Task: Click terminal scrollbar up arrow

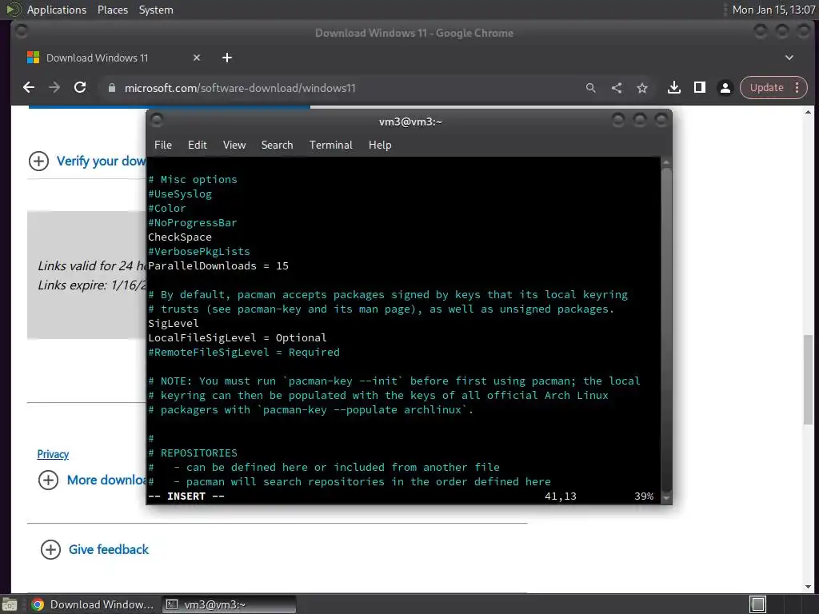Action: tap(666, 162)
